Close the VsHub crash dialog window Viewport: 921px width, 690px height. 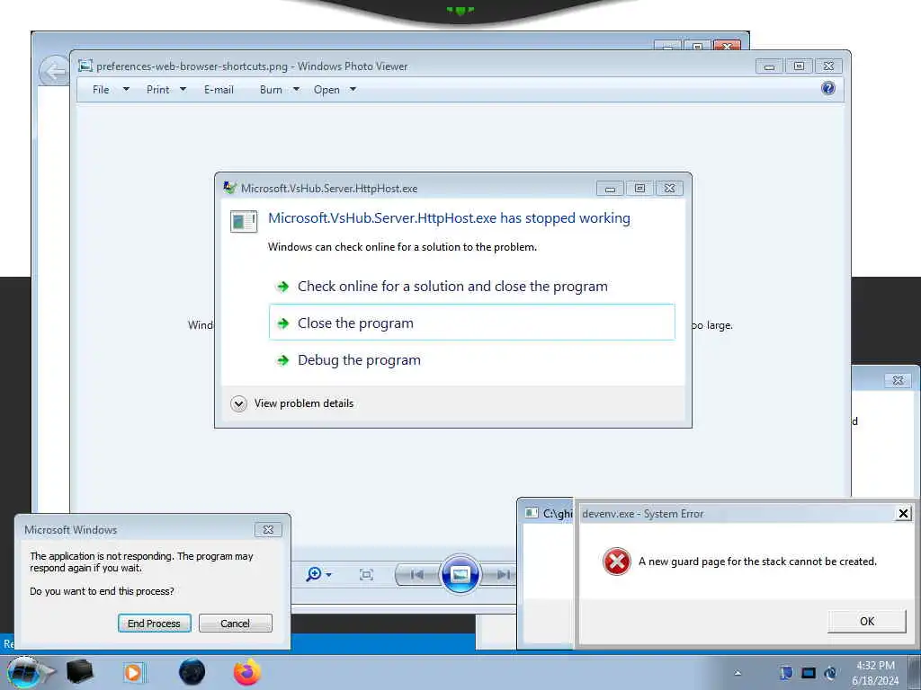click(669, 189)
